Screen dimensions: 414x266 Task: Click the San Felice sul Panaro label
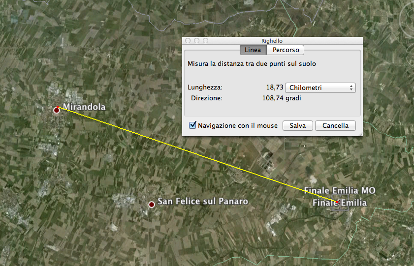pyautogui.click(x=202, y=202)
